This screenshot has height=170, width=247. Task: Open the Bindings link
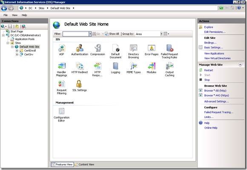click(x=210, y=43)
